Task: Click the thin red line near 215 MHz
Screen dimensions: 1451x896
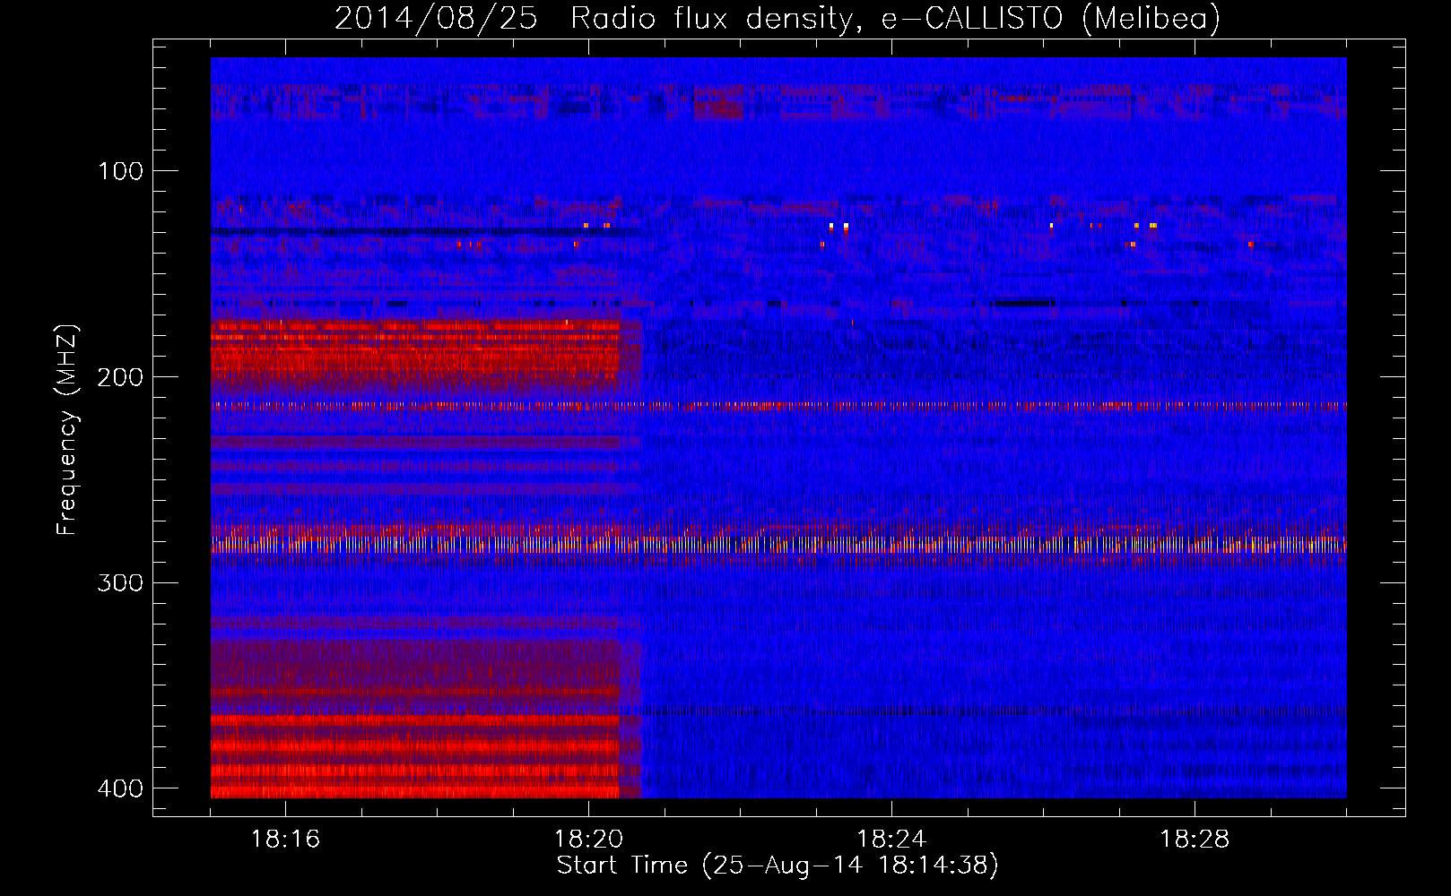Action: tap(778, 406)
